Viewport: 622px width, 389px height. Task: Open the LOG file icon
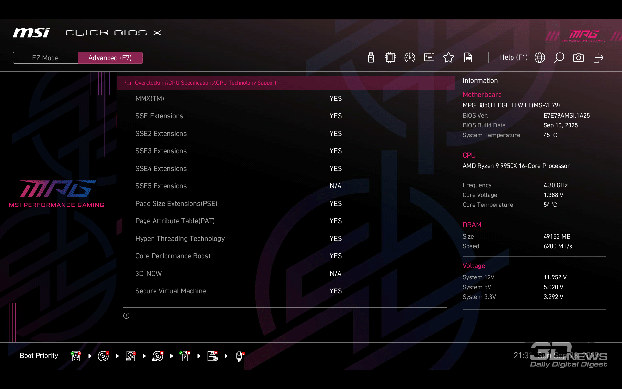468,58
